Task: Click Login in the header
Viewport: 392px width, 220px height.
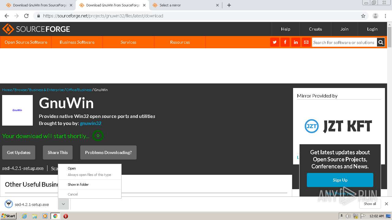Action: [372, 29]
